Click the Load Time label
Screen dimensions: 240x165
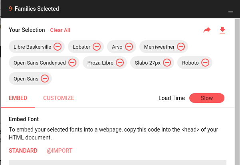[172, 98]
